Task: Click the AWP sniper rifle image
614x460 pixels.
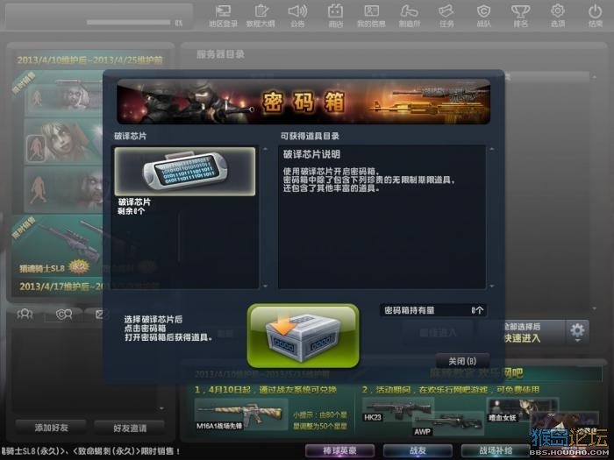Action: (448, 424)
